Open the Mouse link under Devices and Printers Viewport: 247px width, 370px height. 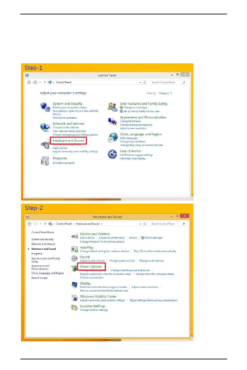pos(133,238)
